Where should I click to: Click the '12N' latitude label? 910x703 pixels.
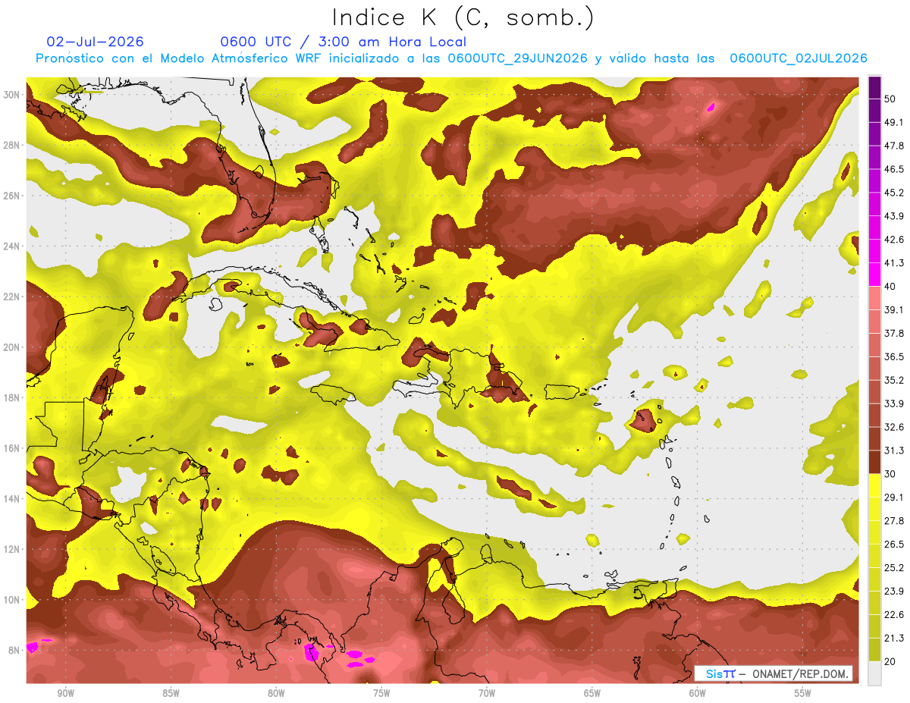[11, 549]
